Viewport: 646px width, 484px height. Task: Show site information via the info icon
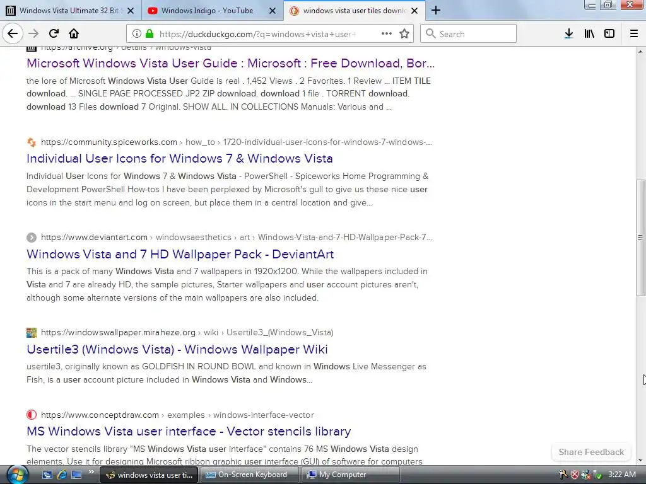[137, 34]
